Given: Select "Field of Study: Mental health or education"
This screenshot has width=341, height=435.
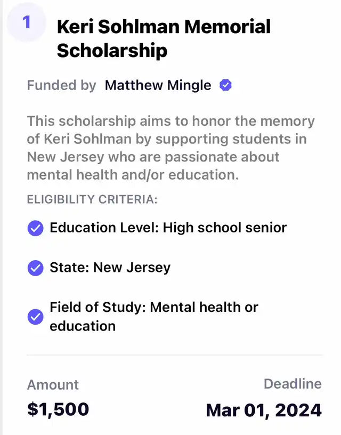Looking at the screenshot, I should (x=153, y=316).
